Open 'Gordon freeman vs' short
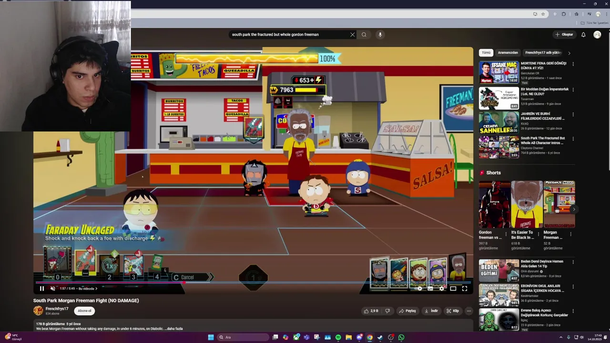 click(494, 204)
